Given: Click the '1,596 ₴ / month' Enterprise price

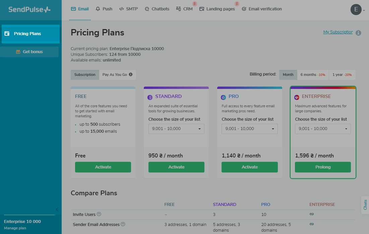Looking at the screenshot, I should tap(314, 155).
